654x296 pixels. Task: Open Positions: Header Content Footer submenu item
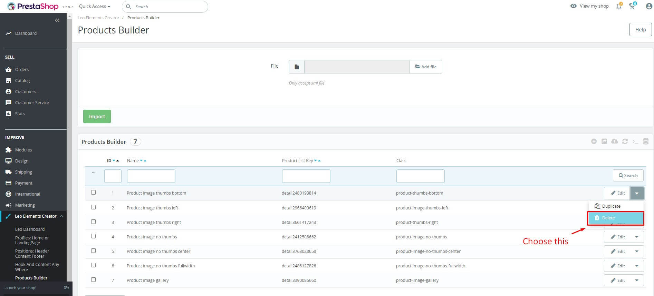point(32,254)
